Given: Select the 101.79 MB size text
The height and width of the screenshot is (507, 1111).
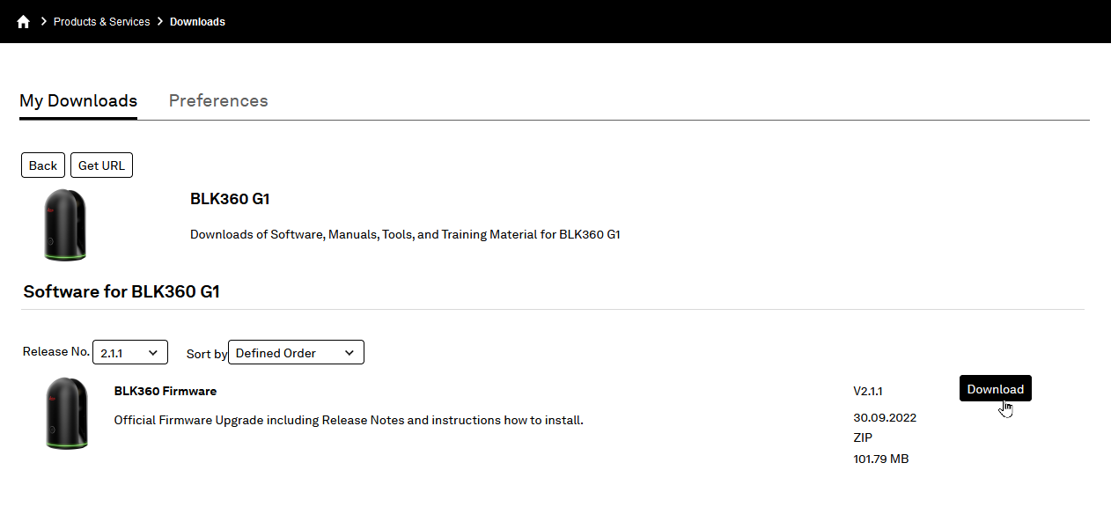Looking at the screenshot, I should [x=881, y=459].
